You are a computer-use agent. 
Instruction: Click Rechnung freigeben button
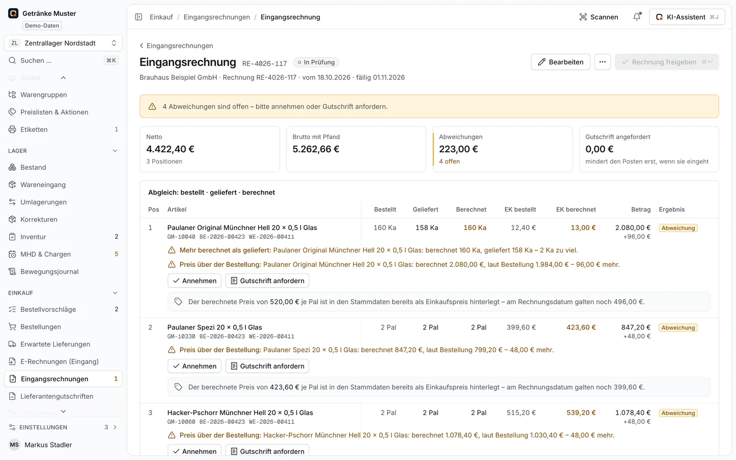coord(667,62)
